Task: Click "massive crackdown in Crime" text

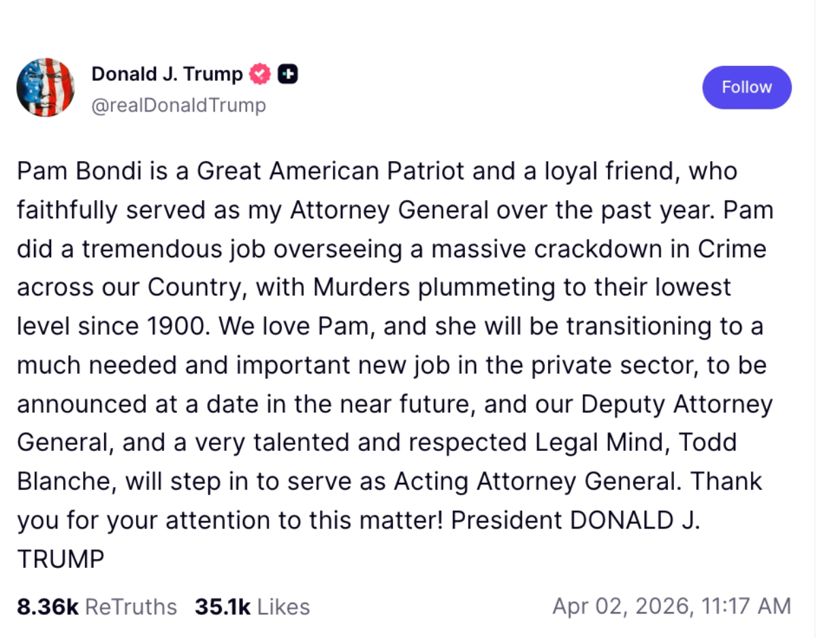Action: (x=600, y=249)
